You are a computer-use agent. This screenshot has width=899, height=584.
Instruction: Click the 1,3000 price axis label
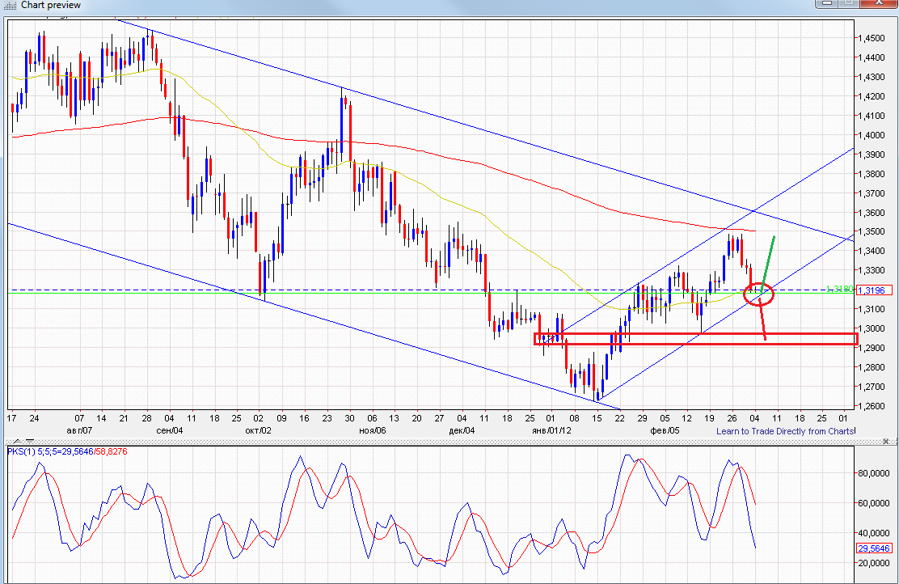point(872,328)
